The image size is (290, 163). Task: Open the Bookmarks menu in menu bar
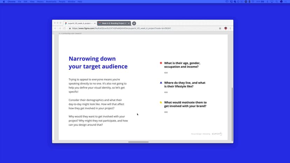(x=51, y=2)
